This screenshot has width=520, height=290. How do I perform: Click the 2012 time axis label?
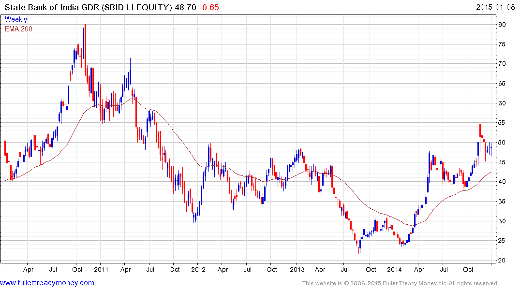pyautogui.click(x=198, y=269)
